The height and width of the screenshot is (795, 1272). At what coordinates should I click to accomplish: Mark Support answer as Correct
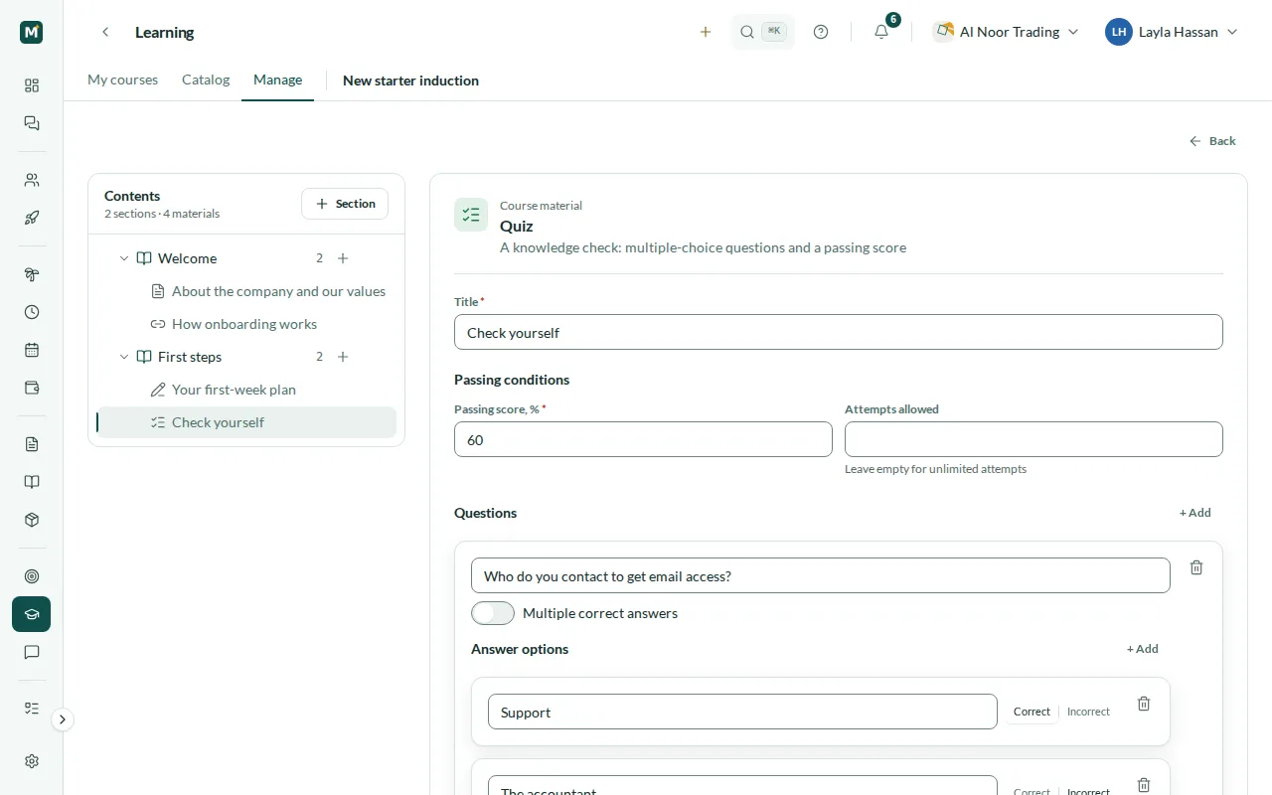pyautogui.click(x=1032, y=712)
